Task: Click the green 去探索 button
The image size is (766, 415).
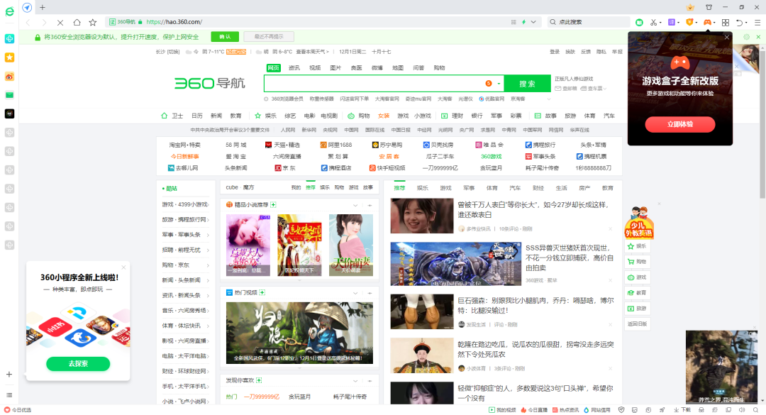Action: click(x=78, y=364)
